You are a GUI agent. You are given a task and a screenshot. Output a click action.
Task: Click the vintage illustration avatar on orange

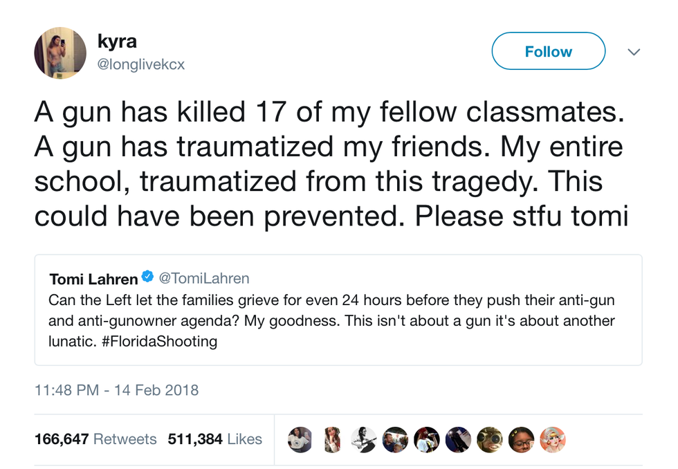click(553, 439)
